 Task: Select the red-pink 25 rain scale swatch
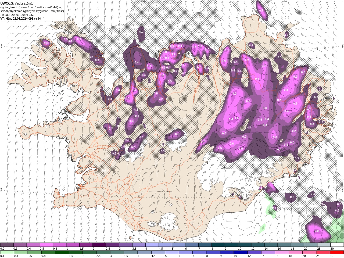pos(322,252)
